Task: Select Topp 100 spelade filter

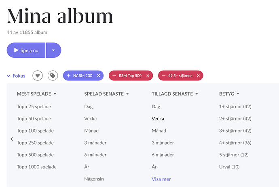Action: (x=35, y=131)
